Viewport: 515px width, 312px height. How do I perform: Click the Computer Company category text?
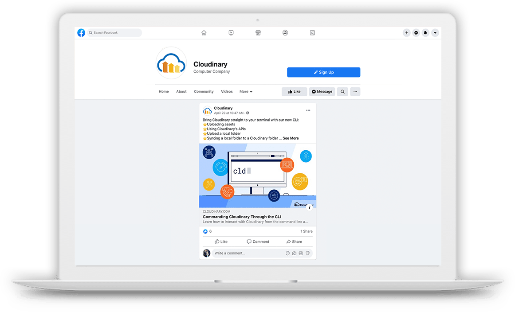212,71
